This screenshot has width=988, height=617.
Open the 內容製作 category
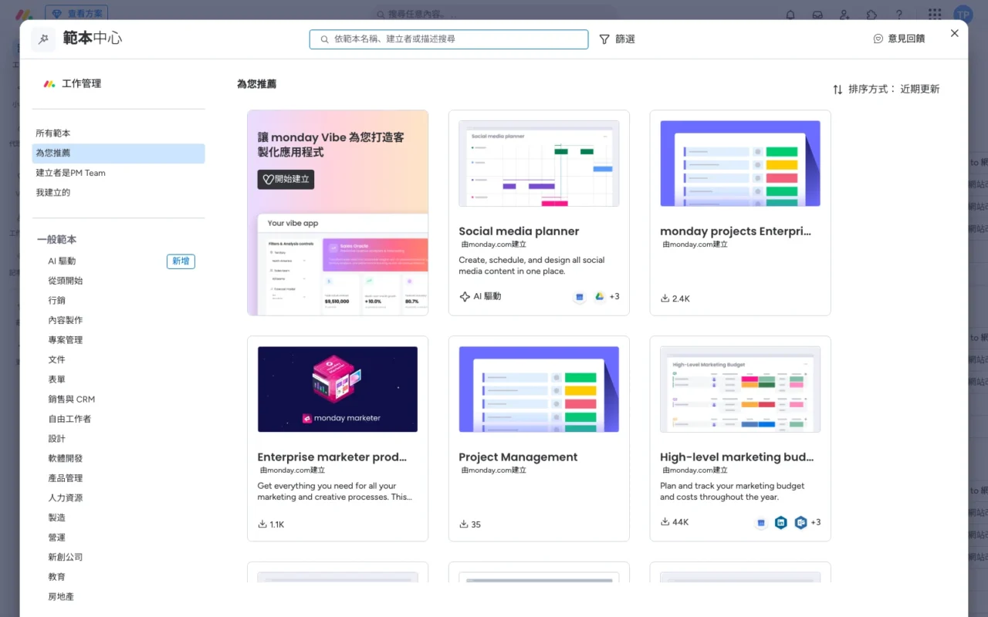[x=66, y=320]
